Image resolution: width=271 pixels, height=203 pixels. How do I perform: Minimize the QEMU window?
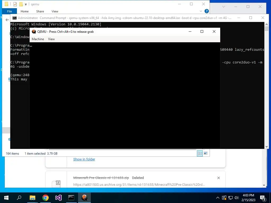(x=190, y=32)
